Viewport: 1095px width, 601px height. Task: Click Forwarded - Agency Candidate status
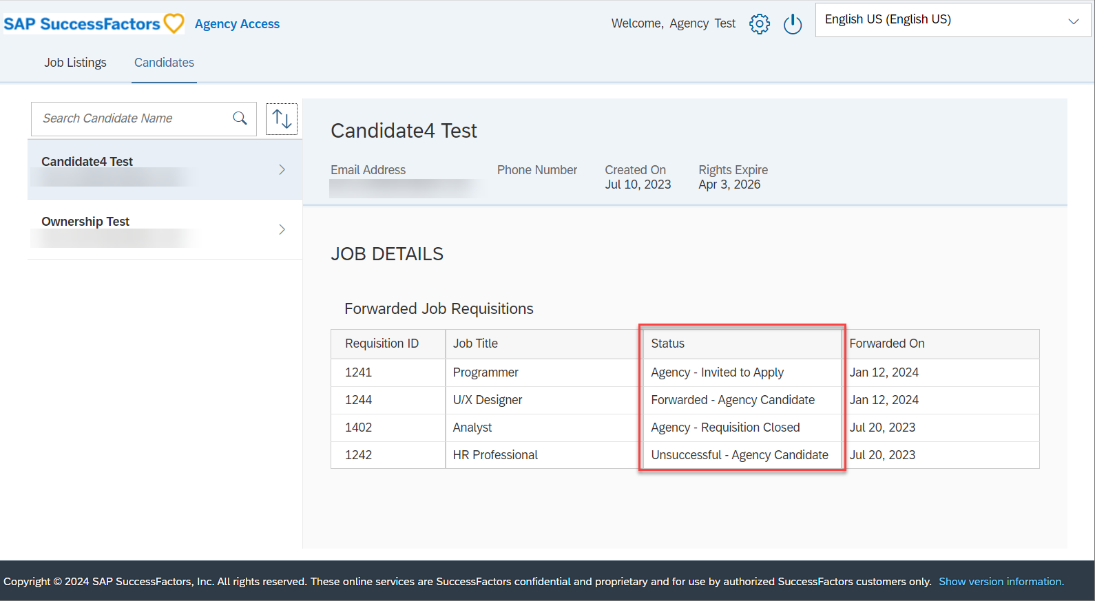tap(733, 400)
